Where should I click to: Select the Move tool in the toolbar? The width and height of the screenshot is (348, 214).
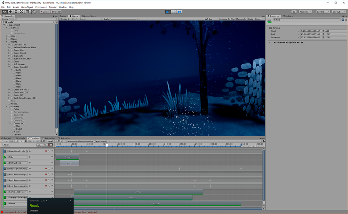[x=10, y=12]
